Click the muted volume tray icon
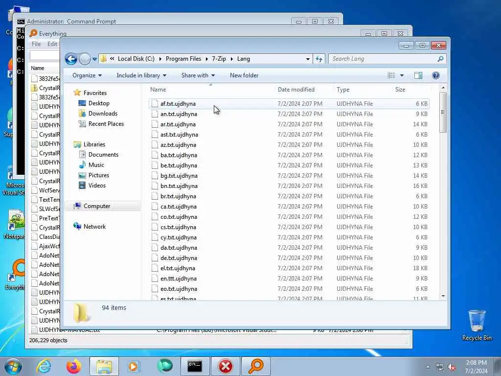501x376 pixels. click(x=452, y=367)
